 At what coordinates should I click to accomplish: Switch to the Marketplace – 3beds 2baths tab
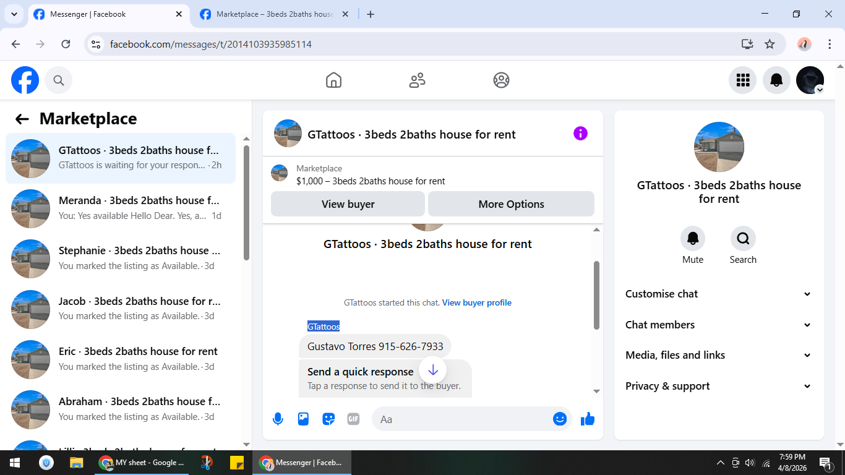(x=274, y=14)
